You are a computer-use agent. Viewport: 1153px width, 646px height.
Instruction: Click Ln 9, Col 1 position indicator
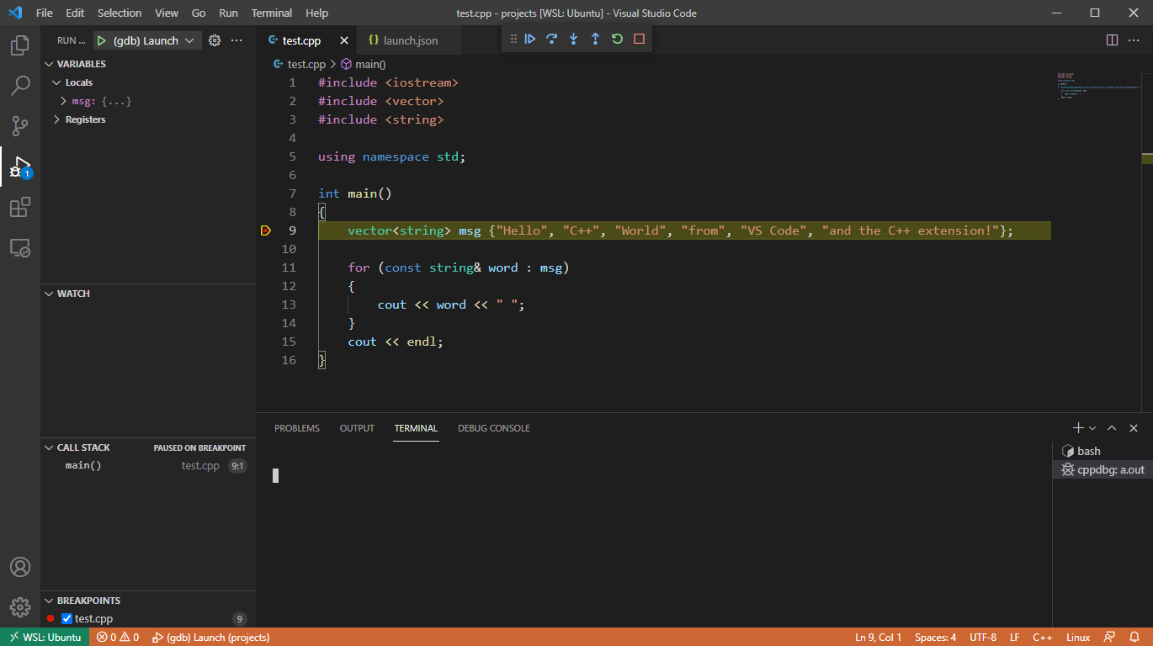pyautogui.click(x=879, y=637)
